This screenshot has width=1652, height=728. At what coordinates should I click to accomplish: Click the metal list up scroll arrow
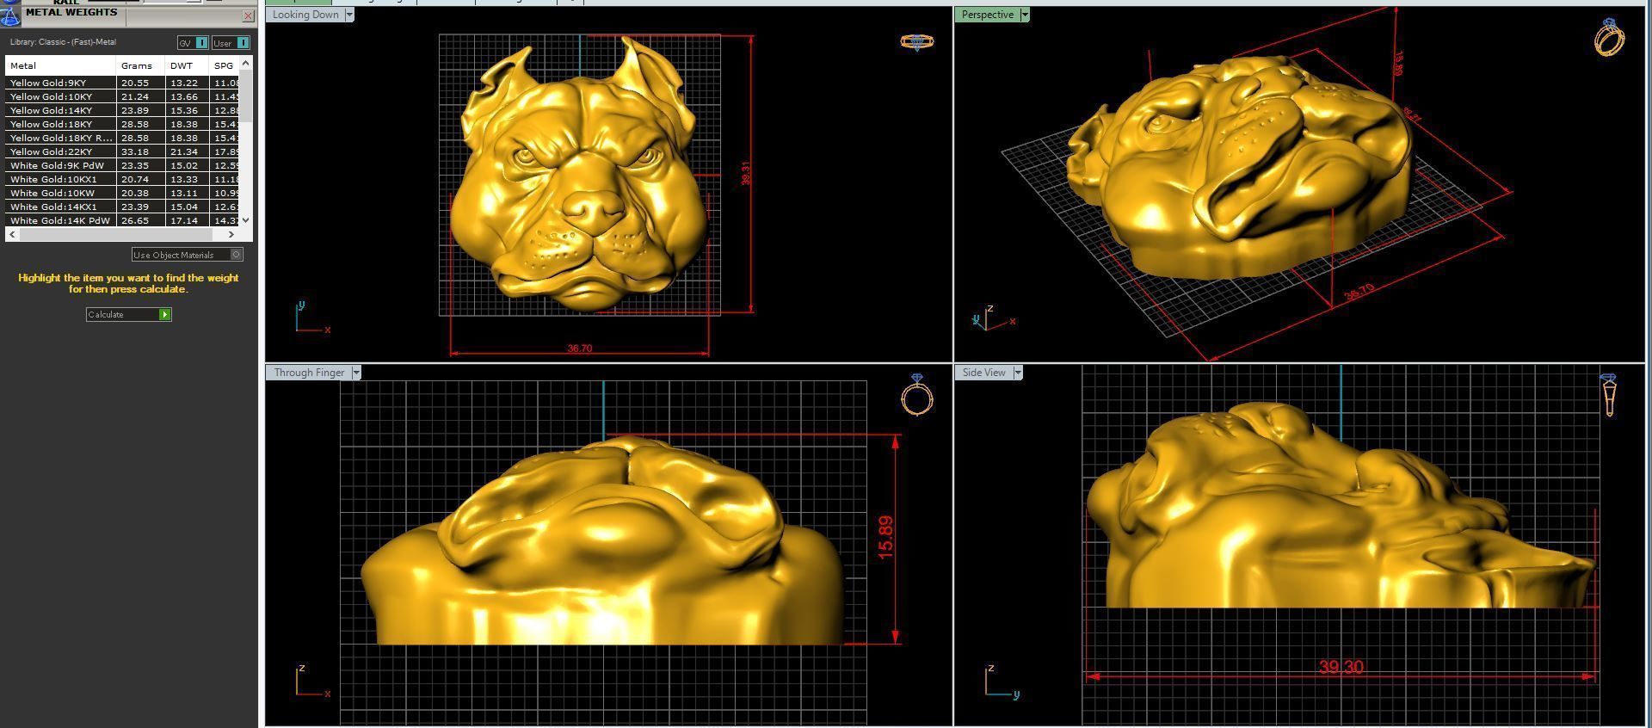(246, 63)
